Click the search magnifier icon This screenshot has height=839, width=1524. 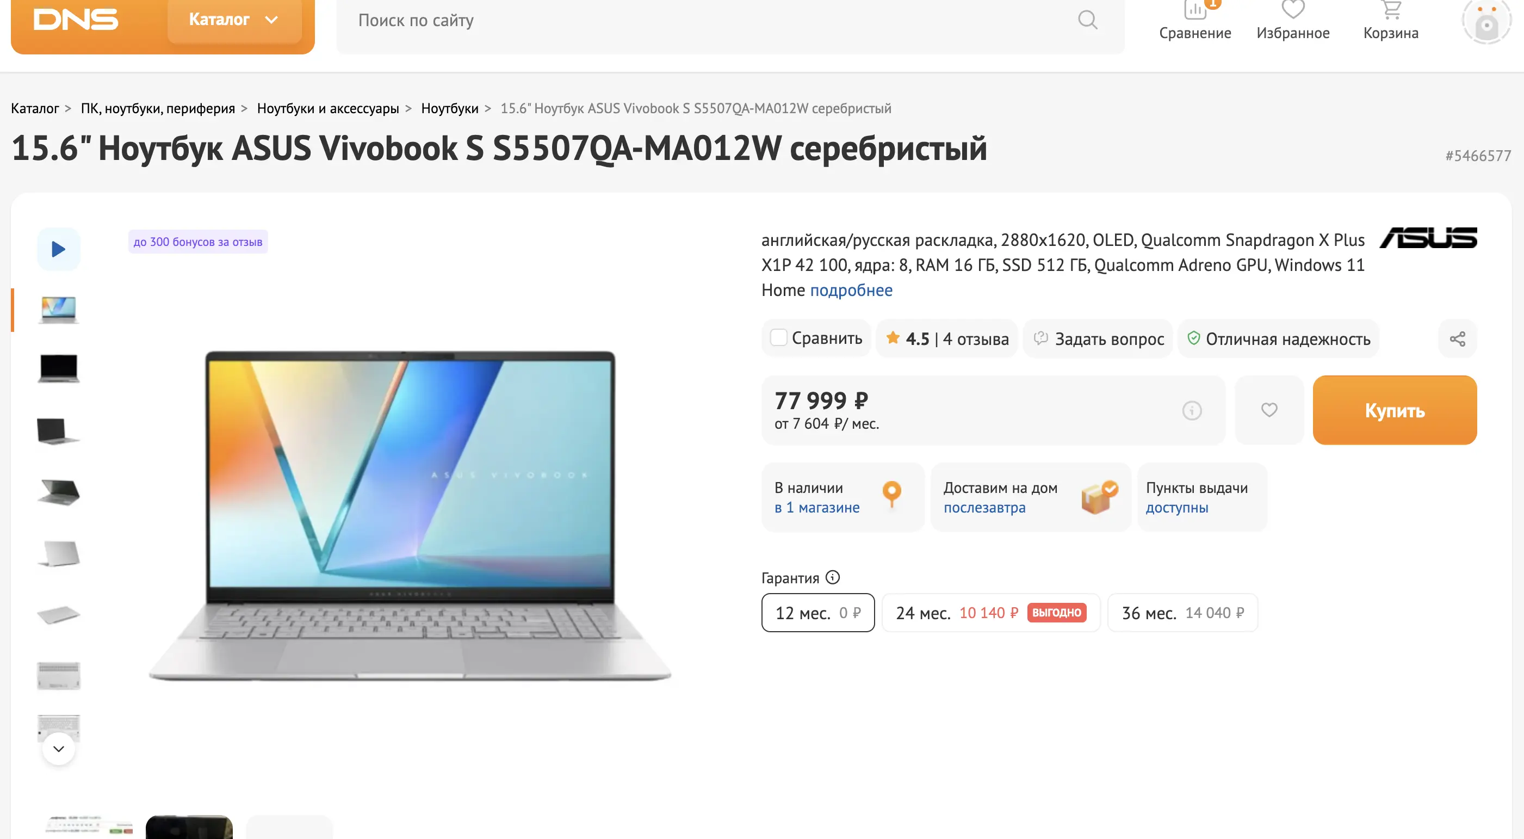(1087, 20)
